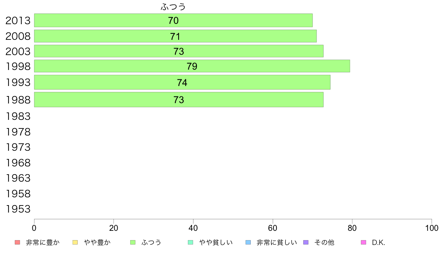Image resolution: width=442 pixels, height=274 pixels.
Task: Select the 1988 bar showing 73
Action: pos(179,100)
